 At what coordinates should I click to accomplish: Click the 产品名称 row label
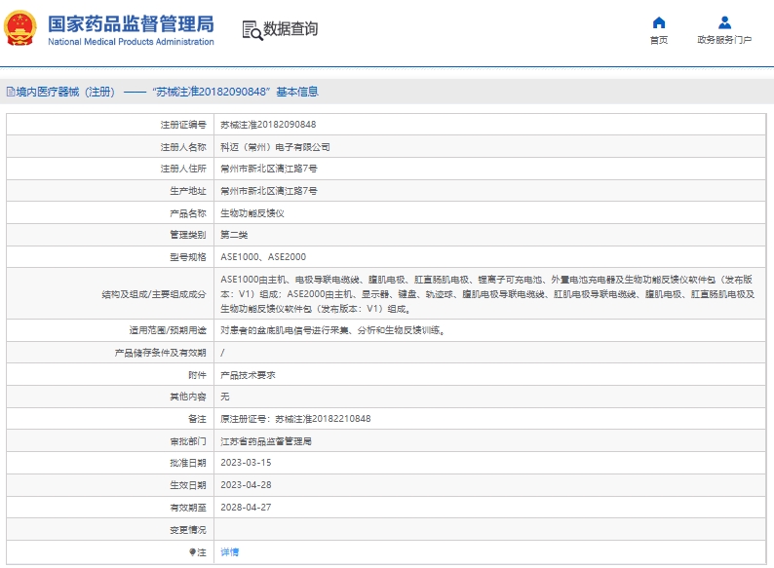tap(188, 213)
